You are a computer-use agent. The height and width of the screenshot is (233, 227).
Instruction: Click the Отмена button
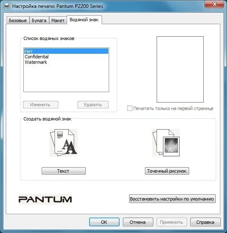(138, 222)
